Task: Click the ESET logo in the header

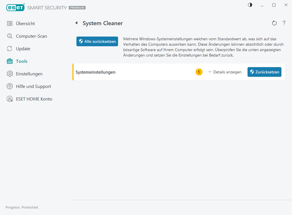Action: click(15, 7)
